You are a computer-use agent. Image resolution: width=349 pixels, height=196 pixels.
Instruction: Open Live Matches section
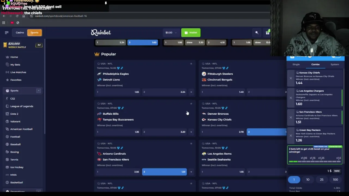pos(18,72)
